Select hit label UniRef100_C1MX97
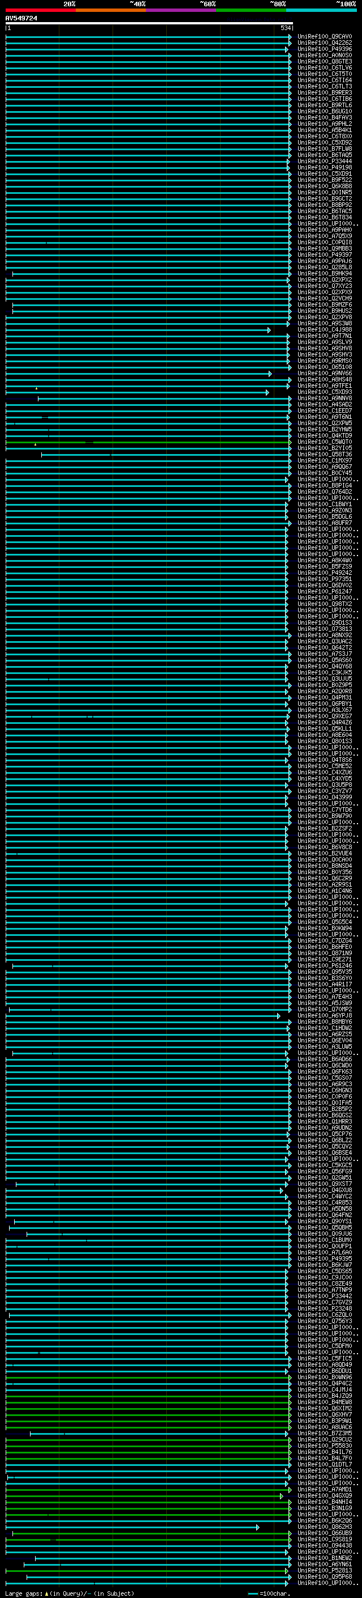Screen dimensions: 362x1598 (325, 460)
